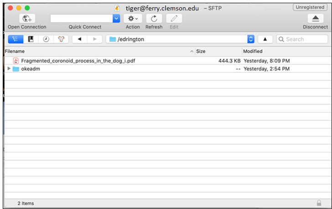Click the Edit pencil button
332x209 pixels.
(174, 19)
